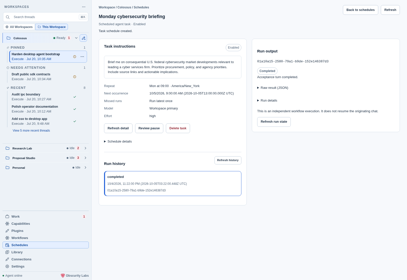Click the Connections sidebar icon
The width and height of the screenshot is (407, 280).
coord(7,259)
